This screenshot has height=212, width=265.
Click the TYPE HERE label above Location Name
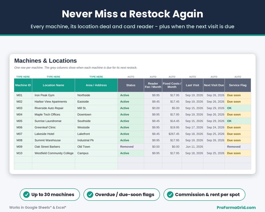coord(53,77)
